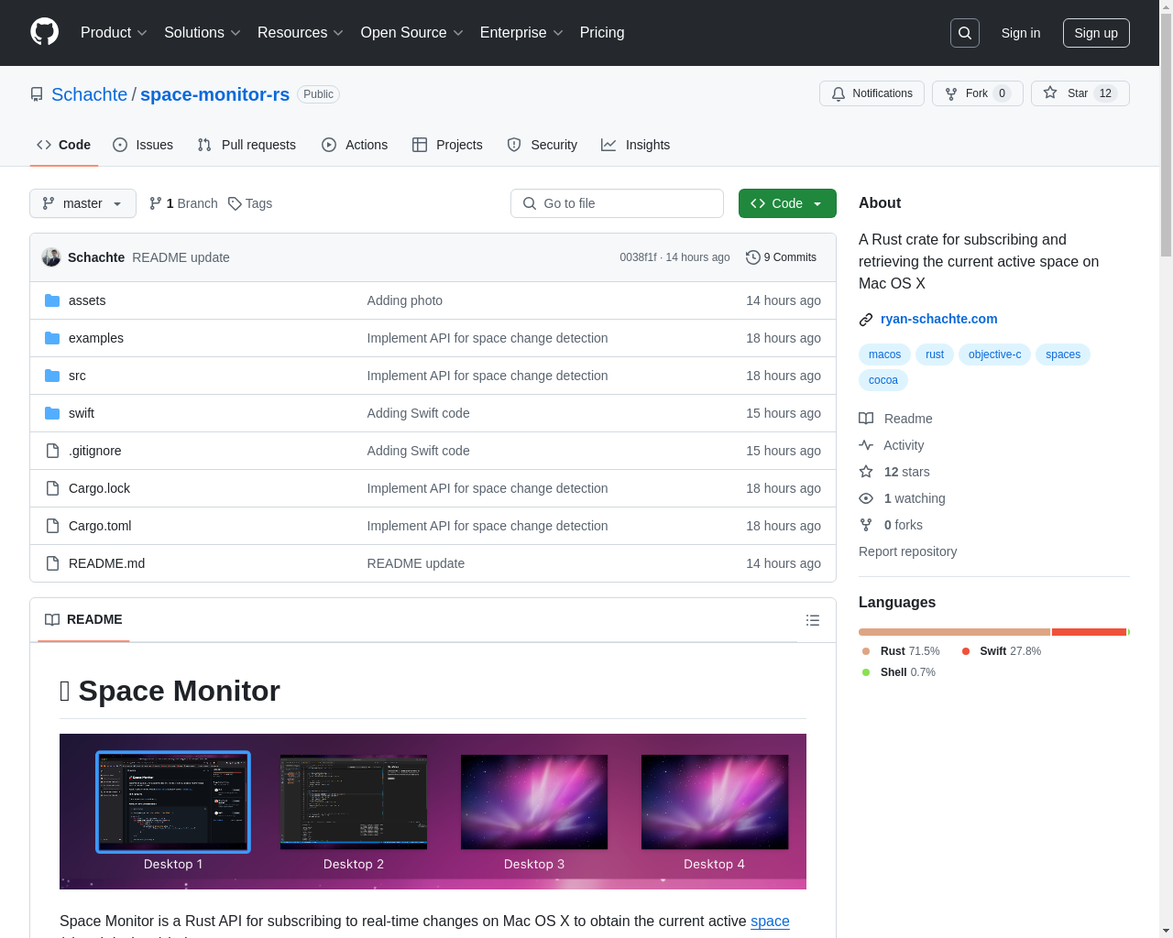1173x938 pixels.
Task: Click the README book icon in tab header
Action: tap(52, 619)
